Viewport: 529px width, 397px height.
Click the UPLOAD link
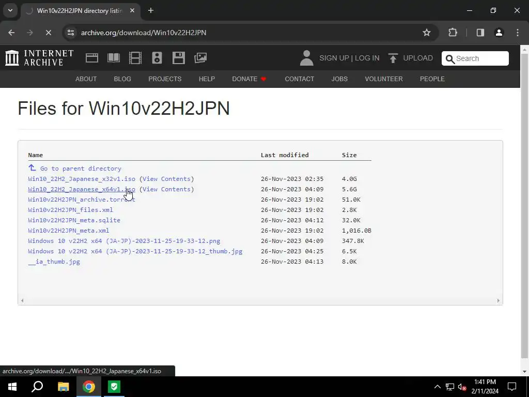click(417, 58)
